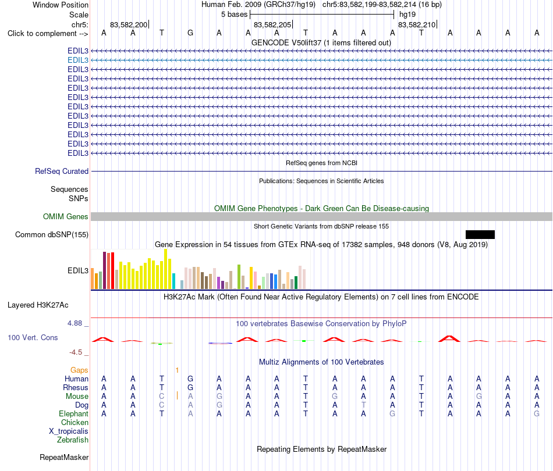This screenshot has height=471, width=553.
Task: Click the gray OMIM Genes bar
Action: [x=321, y=217]
